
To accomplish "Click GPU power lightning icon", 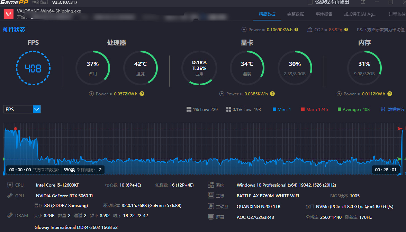I will 222,94.
